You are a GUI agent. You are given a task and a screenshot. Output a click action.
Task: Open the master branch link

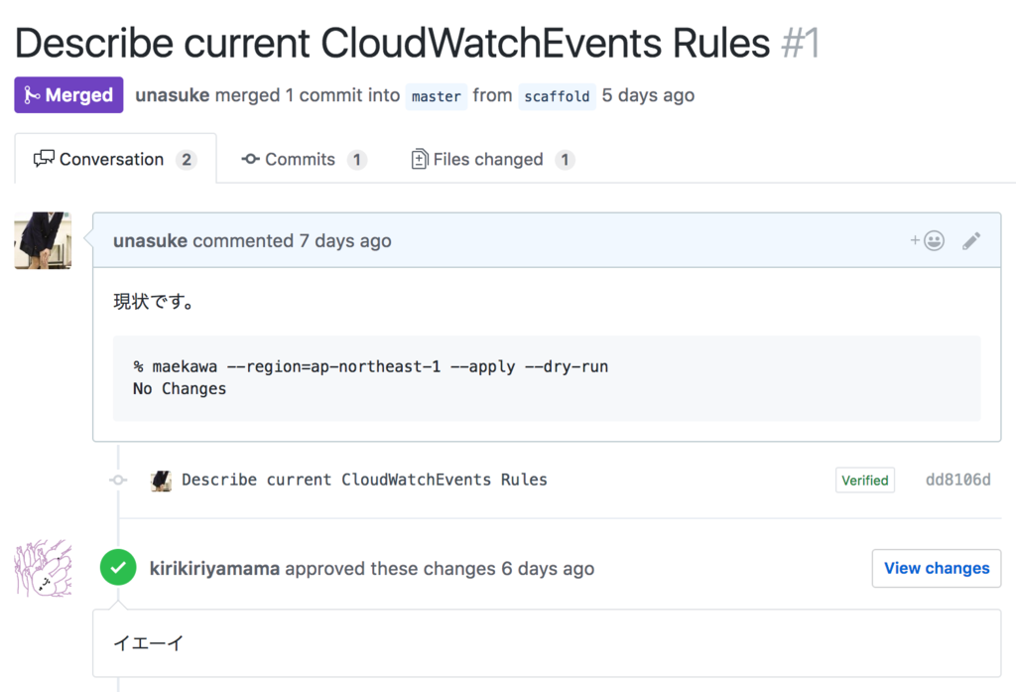tap(437, 96)
